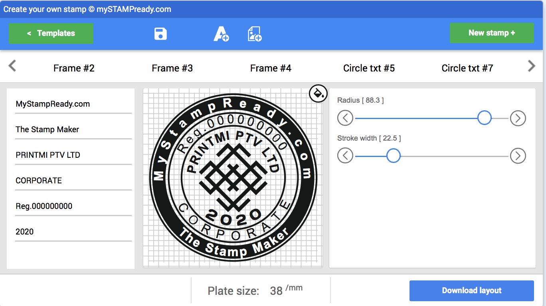Click Download layout button

(x=471, y=290)
